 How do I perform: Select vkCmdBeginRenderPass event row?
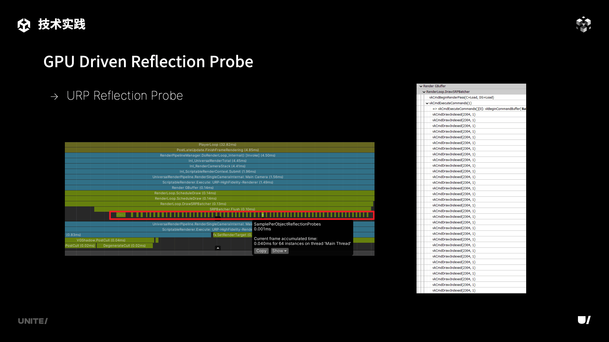pos(461,98)
